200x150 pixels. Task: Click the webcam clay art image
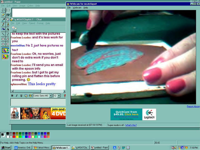tap(133, 57)
